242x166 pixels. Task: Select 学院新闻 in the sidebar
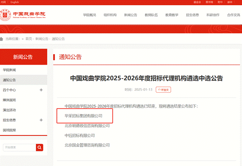[9, 70]
